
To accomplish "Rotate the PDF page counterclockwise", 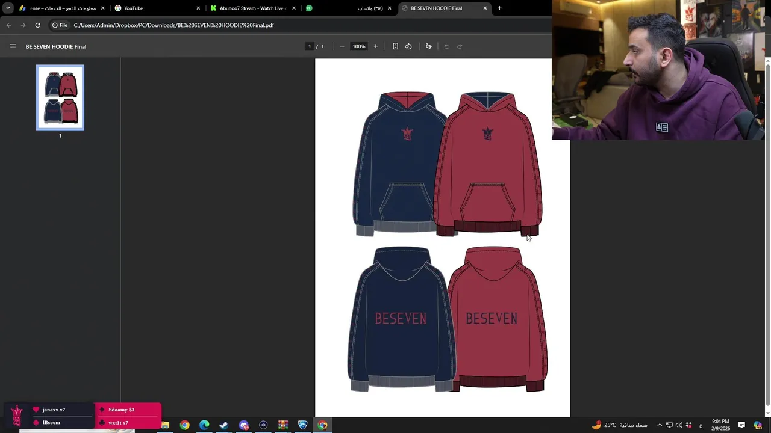I will (408, 46).
